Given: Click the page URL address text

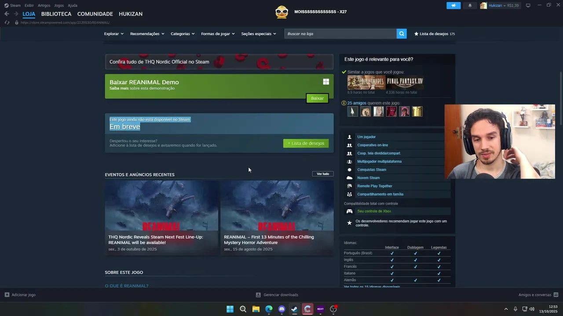Looking at the screenshot, I should coord(65,22).
